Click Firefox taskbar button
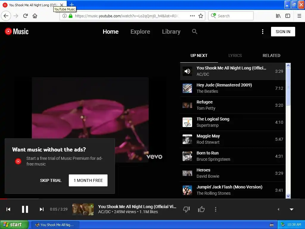 click(55, 225)
